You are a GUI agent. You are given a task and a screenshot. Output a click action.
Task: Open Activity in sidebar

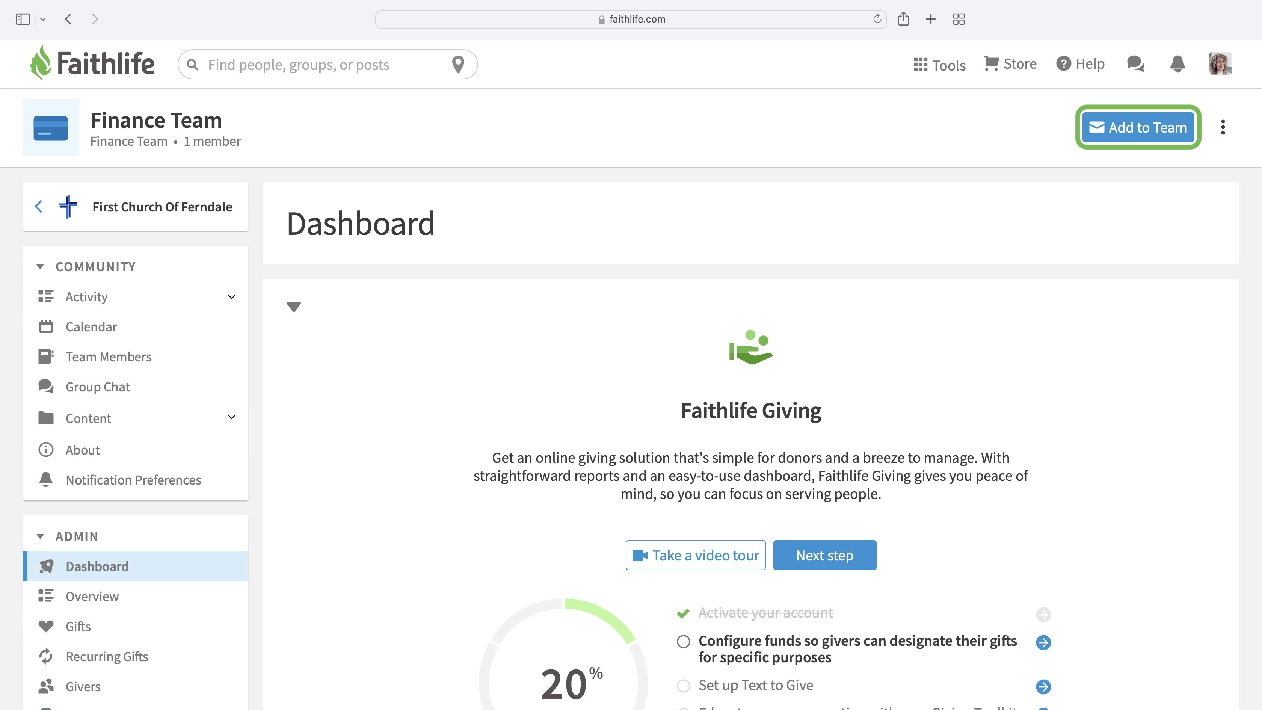click(135, 296)
